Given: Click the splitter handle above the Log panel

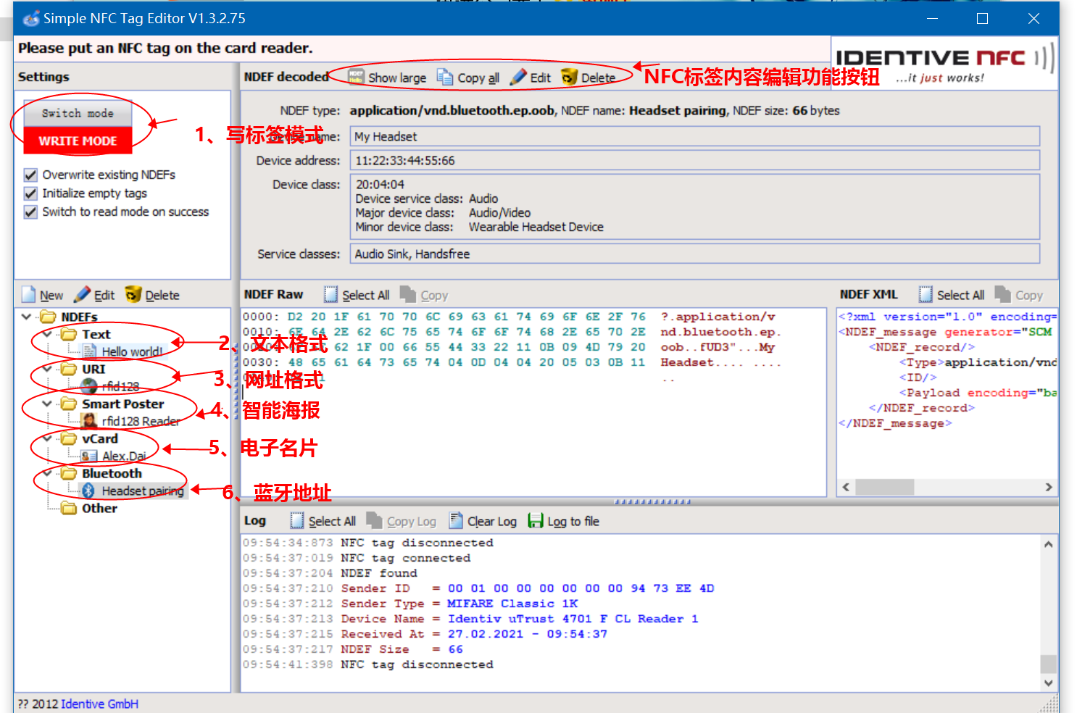Looking at the screenshot, I should click(652, 501).
